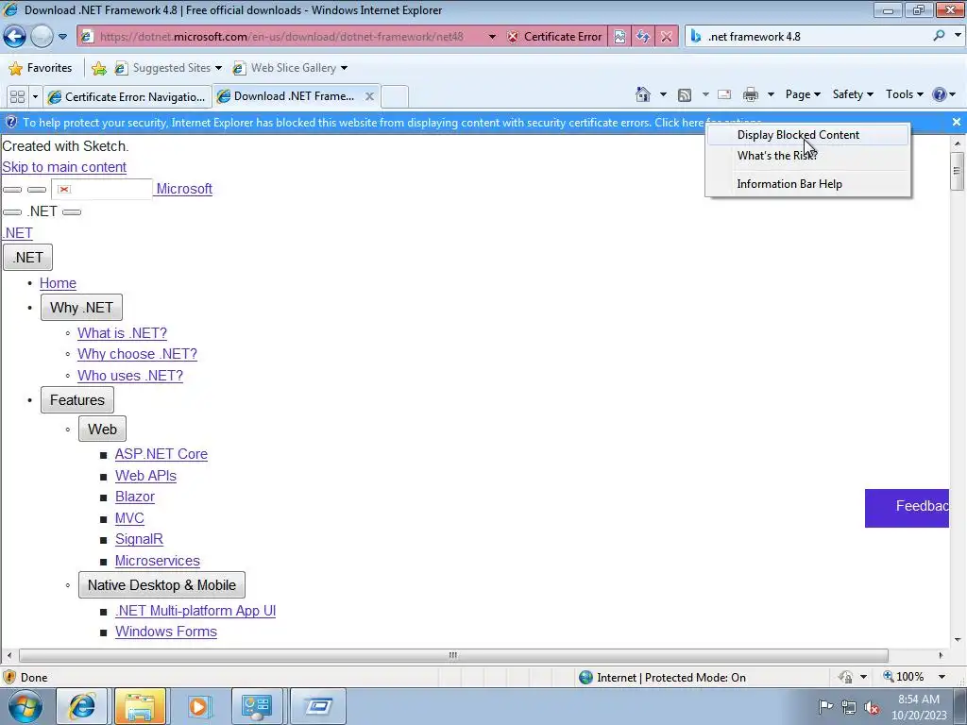Click the Home link in navigation

tap(58, 283)
